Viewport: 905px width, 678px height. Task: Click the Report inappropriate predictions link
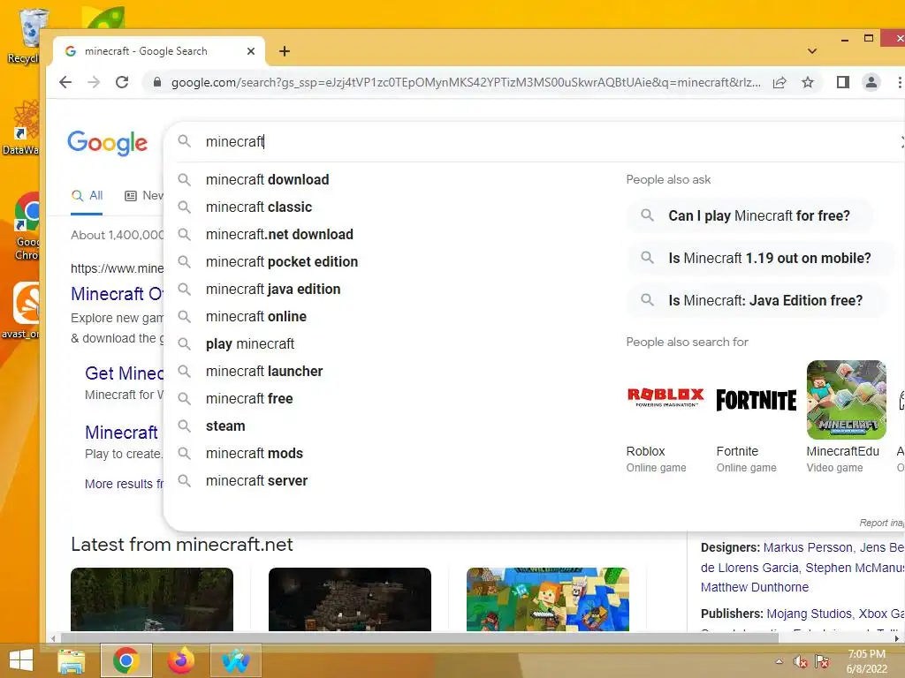(x=881, y=523)
